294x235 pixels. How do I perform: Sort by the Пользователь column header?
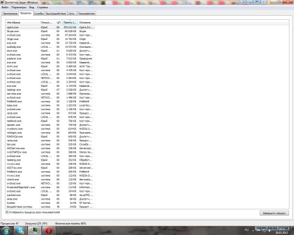[47, 22]
